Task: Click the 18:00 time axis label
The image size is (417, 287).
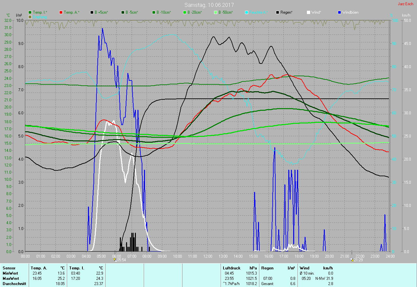Action: pos(299,256)
